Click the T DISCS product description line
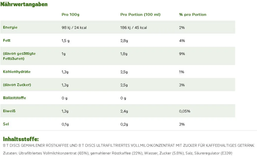This screenshot has height=156, width=257. pyautogui.click(x=129, y=145)
